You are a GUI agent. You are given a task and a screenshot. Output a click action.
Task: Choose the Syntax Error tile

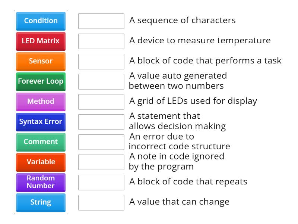(x=41, y=122)
